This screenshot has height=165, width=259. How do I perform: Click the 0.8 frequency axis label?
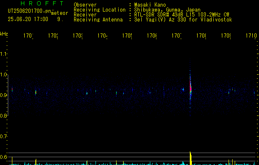[x=3, y=115]
